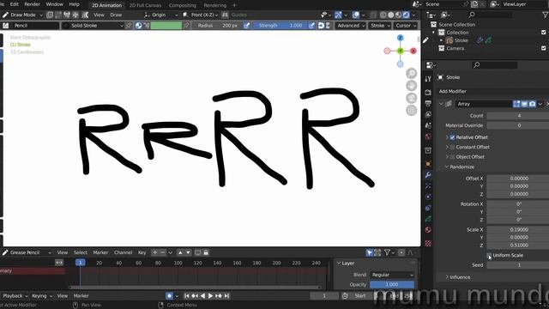Viewport: 549px width, 309px height.
Task: Click the lock layers padlock icon
Action: click(206, 252)
